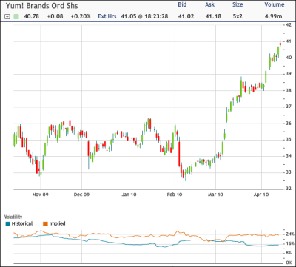
Task: Click the 32 price axis label
Action: (289, 189)
